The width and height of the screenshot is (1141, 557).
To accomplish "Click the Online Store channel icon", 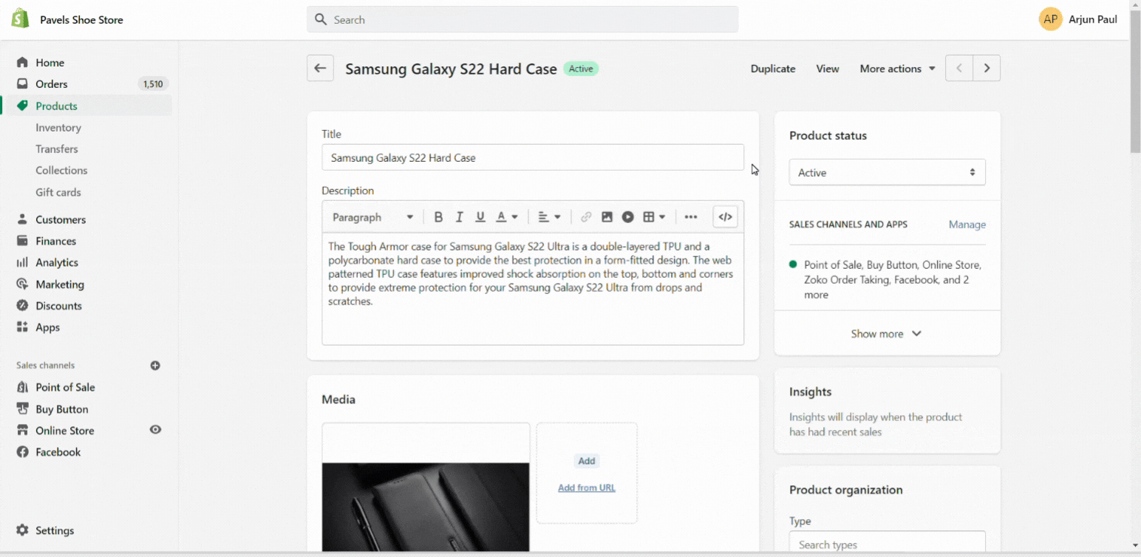I will [x=22, y=430].
